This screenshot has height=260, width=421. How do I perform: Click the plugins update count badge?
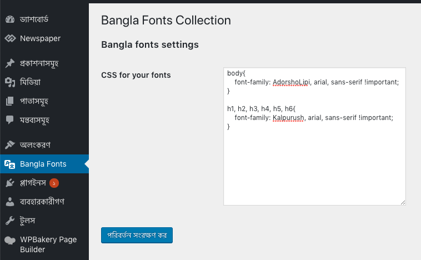[54, 183]
